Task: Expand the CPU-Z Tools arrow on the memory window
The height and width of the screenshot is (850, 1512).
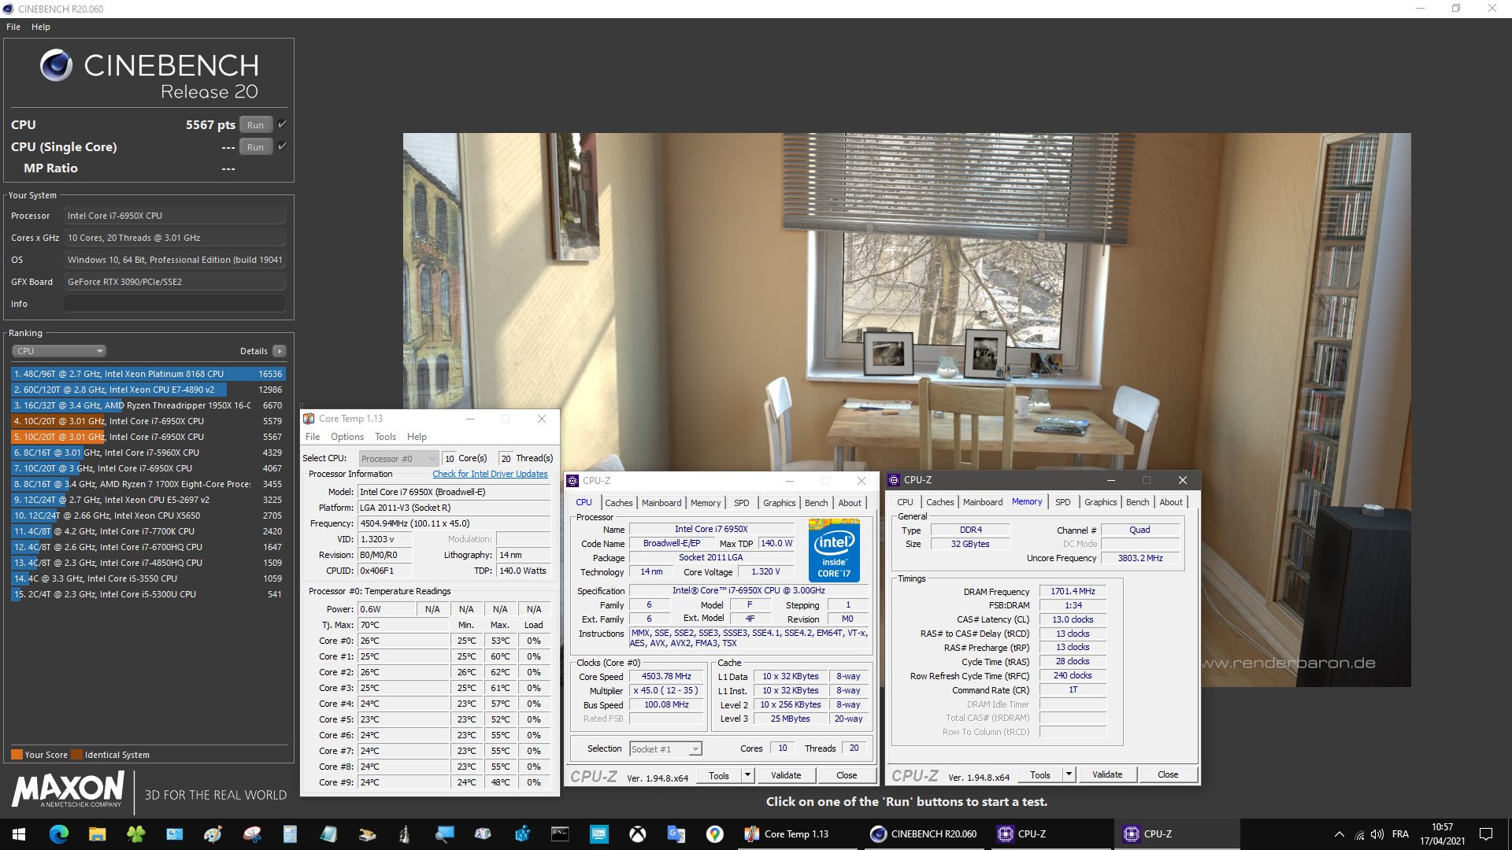Action: [x=1069, y=775]
